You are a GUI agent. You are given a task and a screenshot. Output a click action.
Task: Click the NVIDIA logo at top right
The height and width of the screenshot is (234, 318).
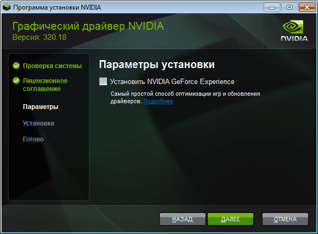[295, 31]
